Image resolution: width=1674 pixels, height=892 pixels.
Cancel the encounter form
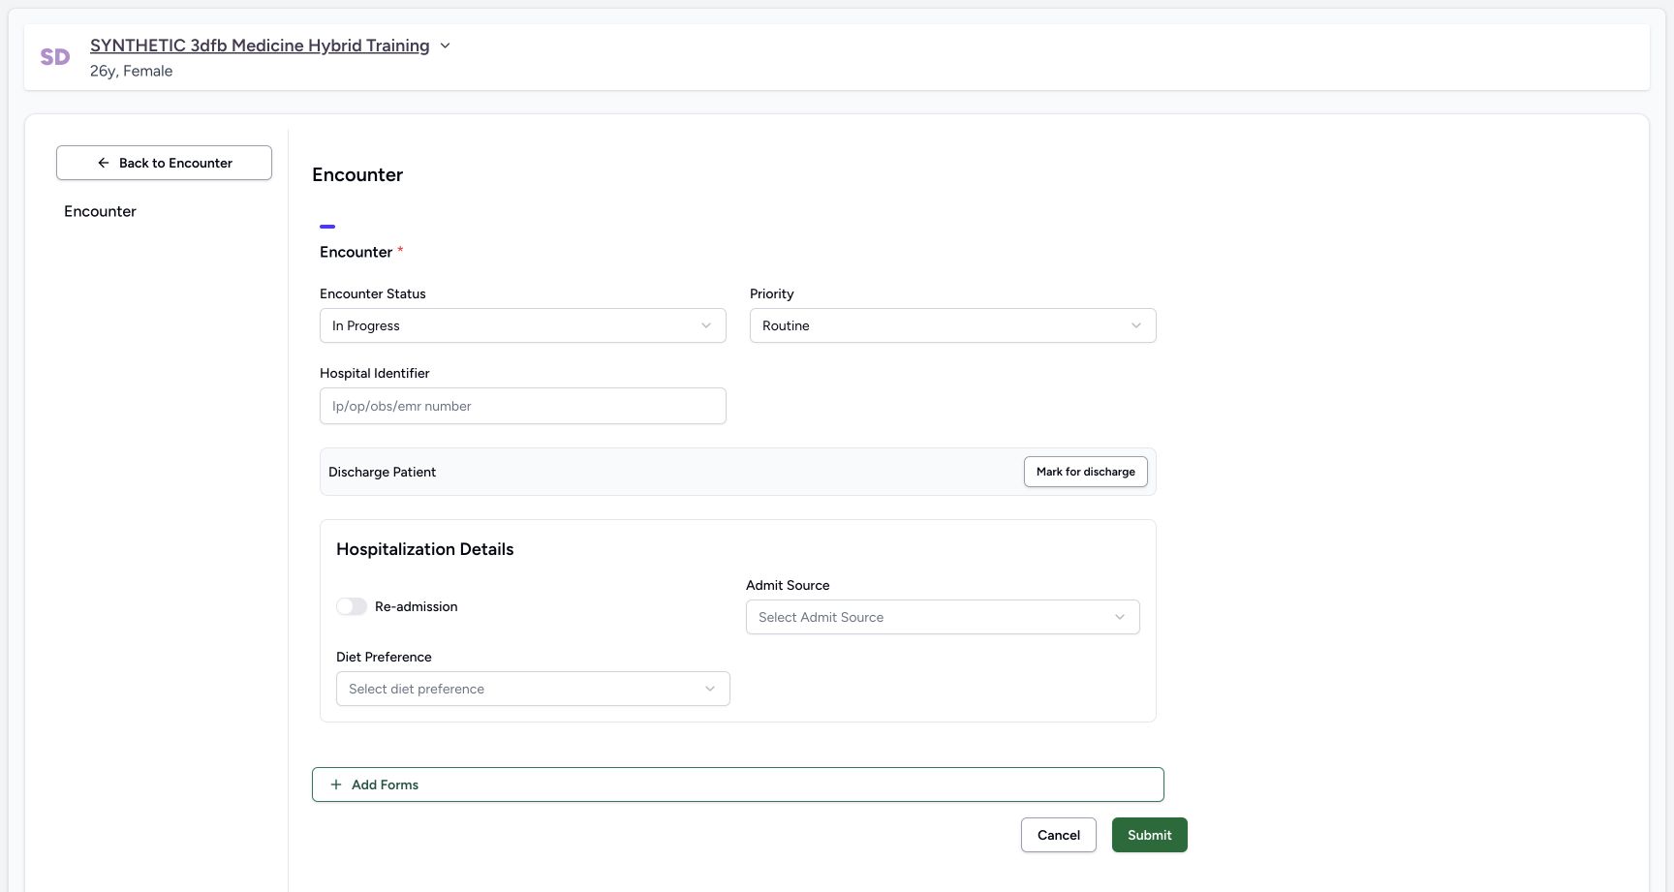point(1059,835)
